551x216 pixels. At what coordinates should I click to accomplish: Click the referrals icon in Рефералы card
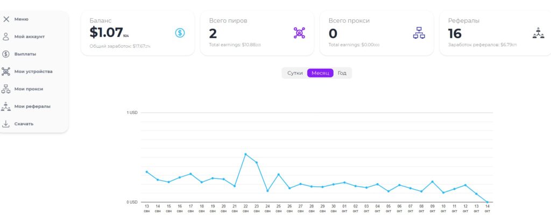pyautogui.click(x=538, y=33)
